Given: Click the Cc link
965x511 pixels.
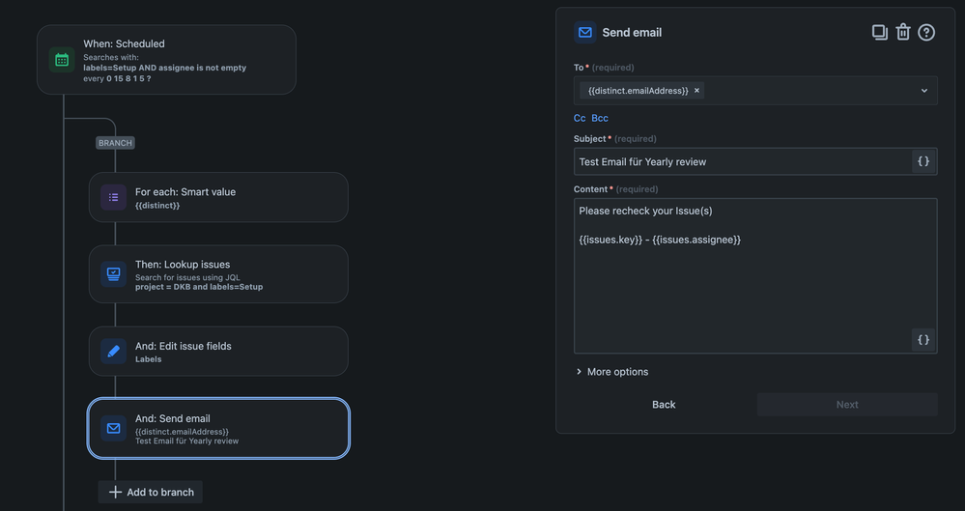Looking at the screenshot, I should [580, 118].
